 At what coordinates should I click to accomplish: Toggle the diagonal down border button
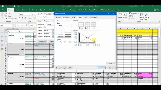99,45
